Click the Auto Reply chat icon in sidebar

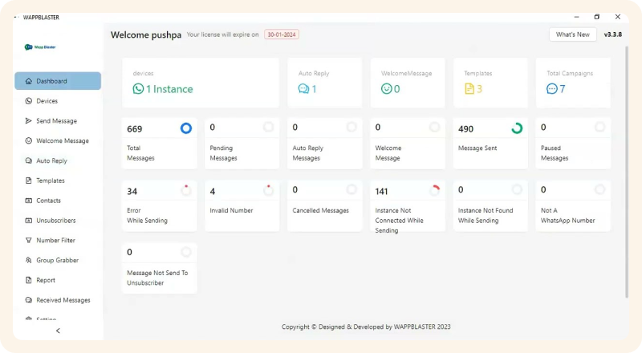click(29, 160)
